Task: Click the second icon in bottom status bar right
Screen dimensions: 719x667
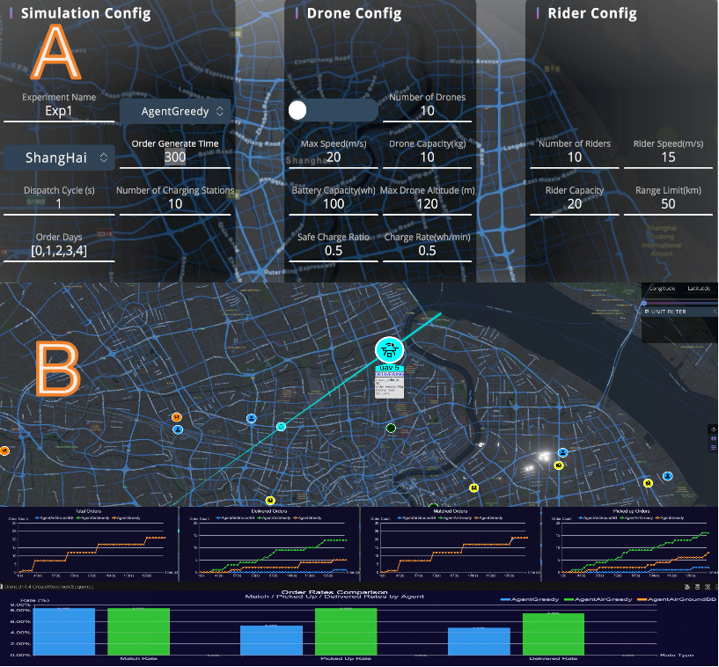Action: click(698, 587)
